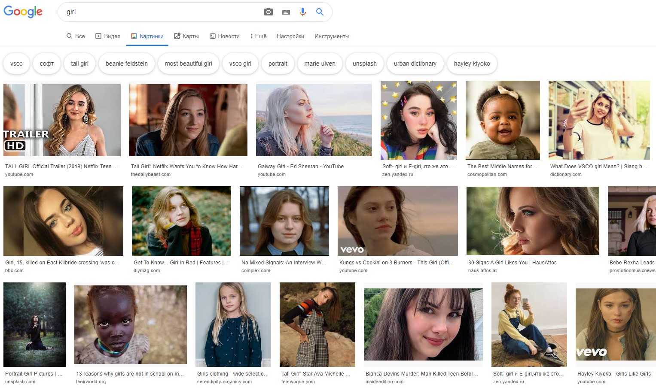656x391 pixels.
Task: Open the Soft-girl zen.yandex.ru image with stars
Action: pos(419,120)
